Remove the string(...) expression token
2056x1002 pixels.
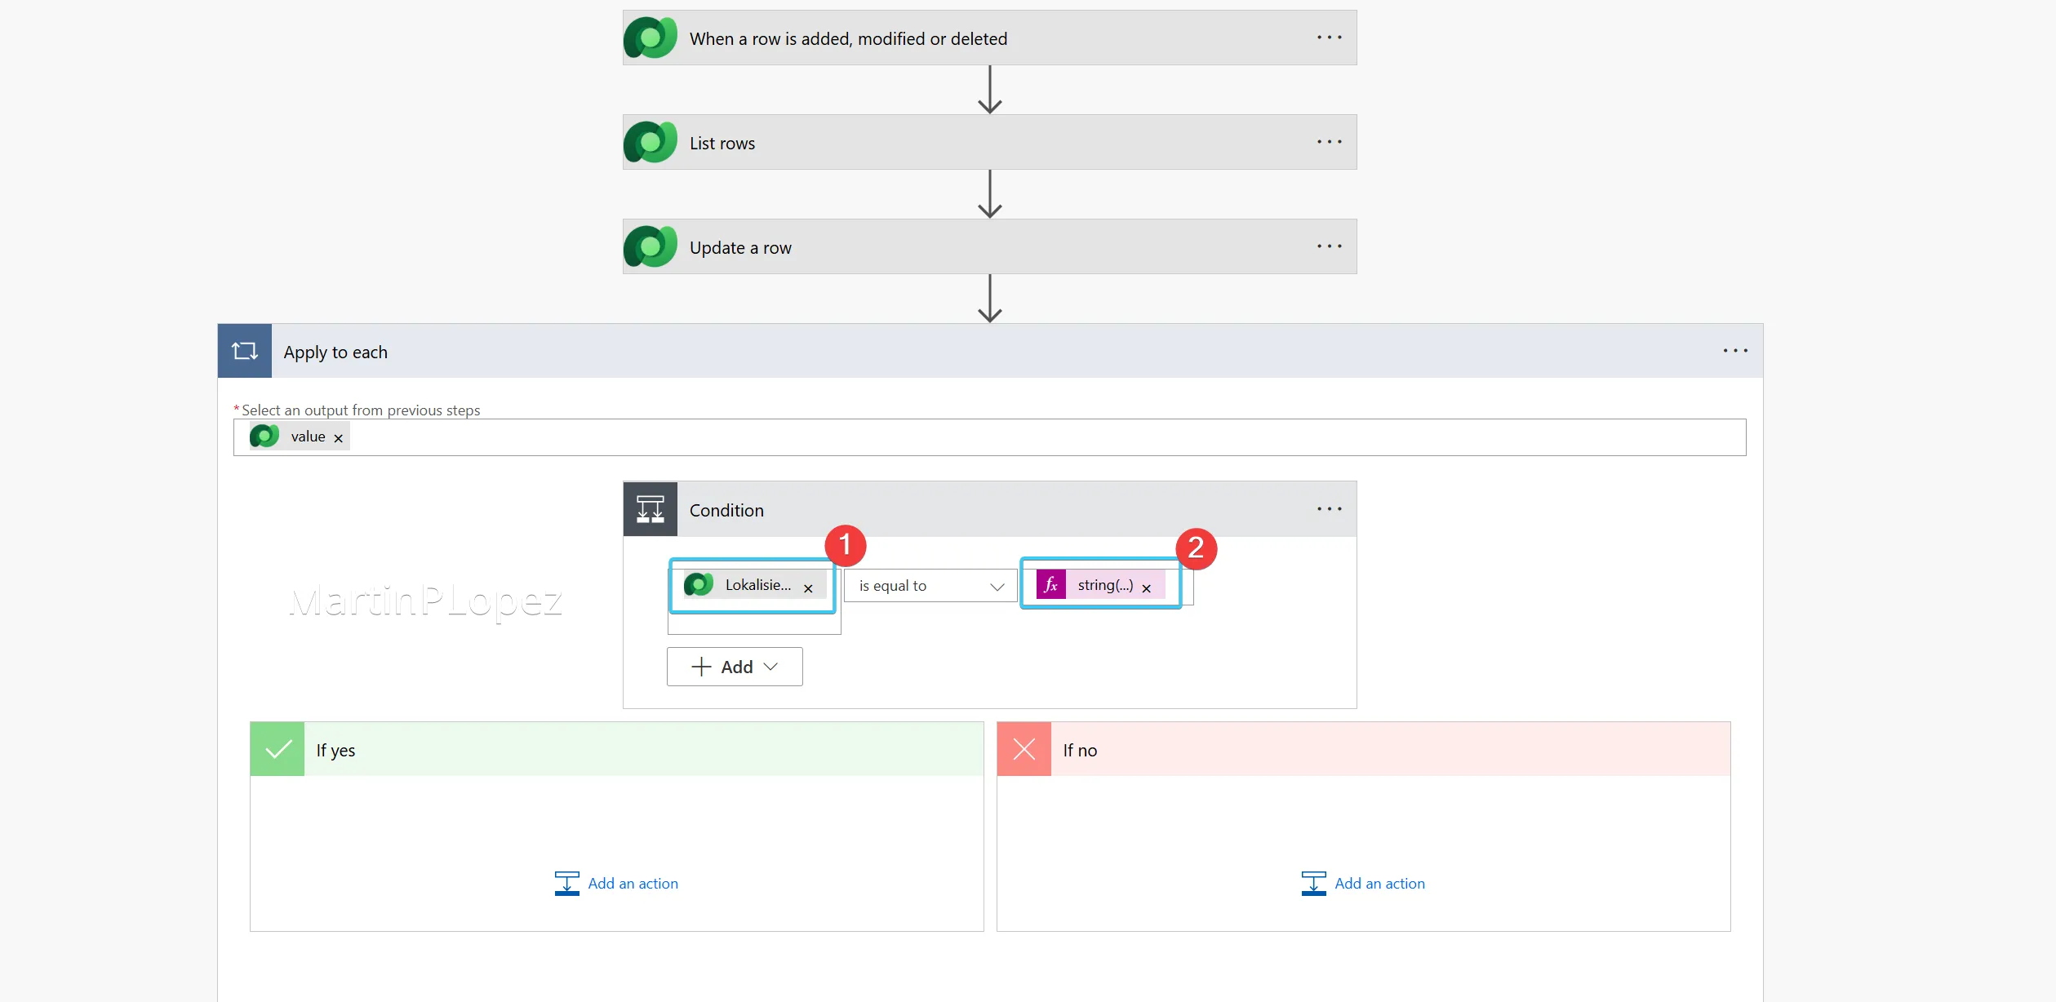coord(1146,588)
